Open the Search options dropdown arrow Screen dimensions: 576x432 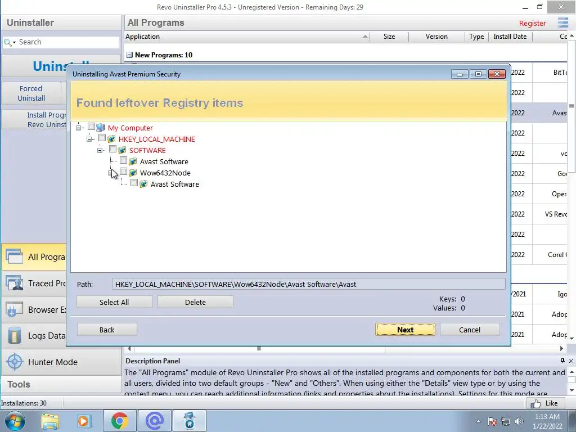[x=14, y=43]
